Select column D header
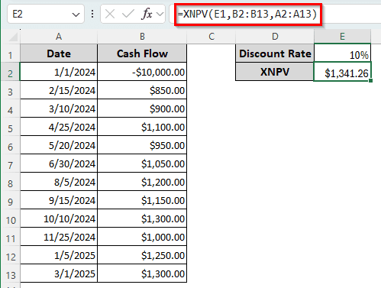This screenshot has width=381, height=288. (275, 37)
